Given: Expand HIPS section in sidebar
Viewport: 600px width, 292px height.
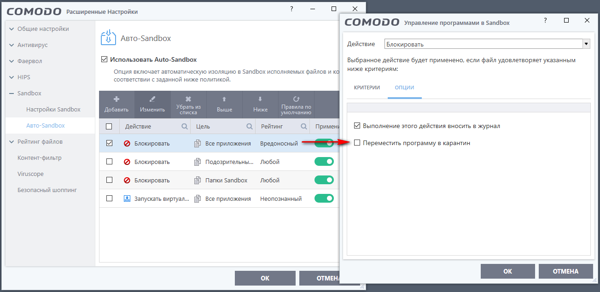Looking at the screenshot, I should pos(12,77).
